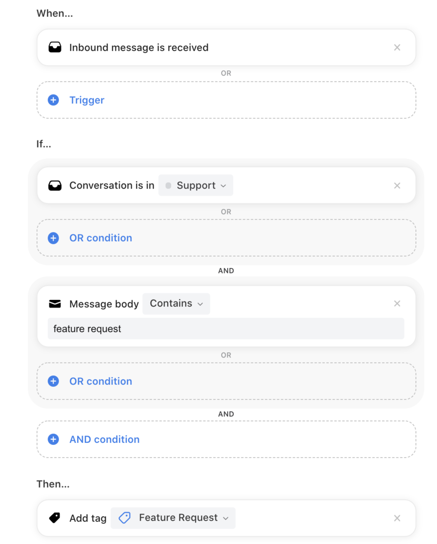Add a new AND condition
This screenshot has height=544, width=437.
(x=226, y=439)
